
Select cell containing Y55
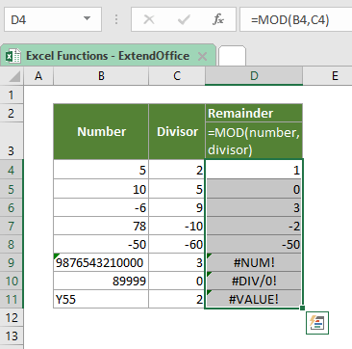click(101, 299)
